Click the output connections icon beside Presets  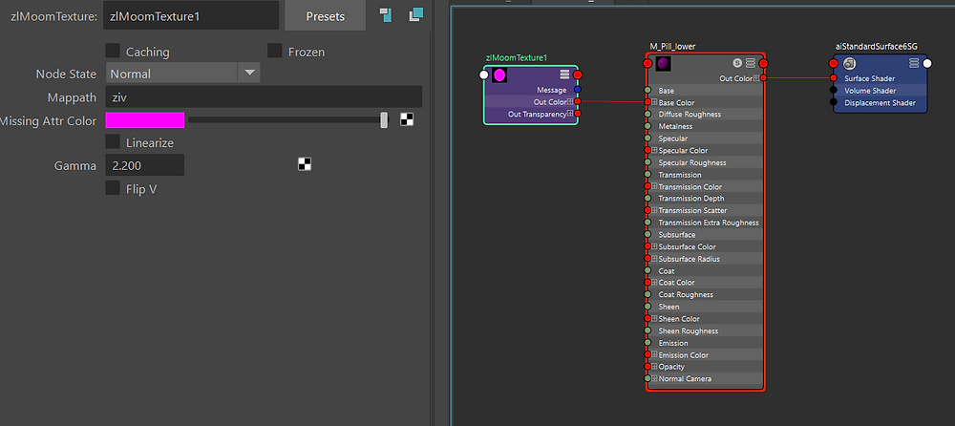(416, 14)
